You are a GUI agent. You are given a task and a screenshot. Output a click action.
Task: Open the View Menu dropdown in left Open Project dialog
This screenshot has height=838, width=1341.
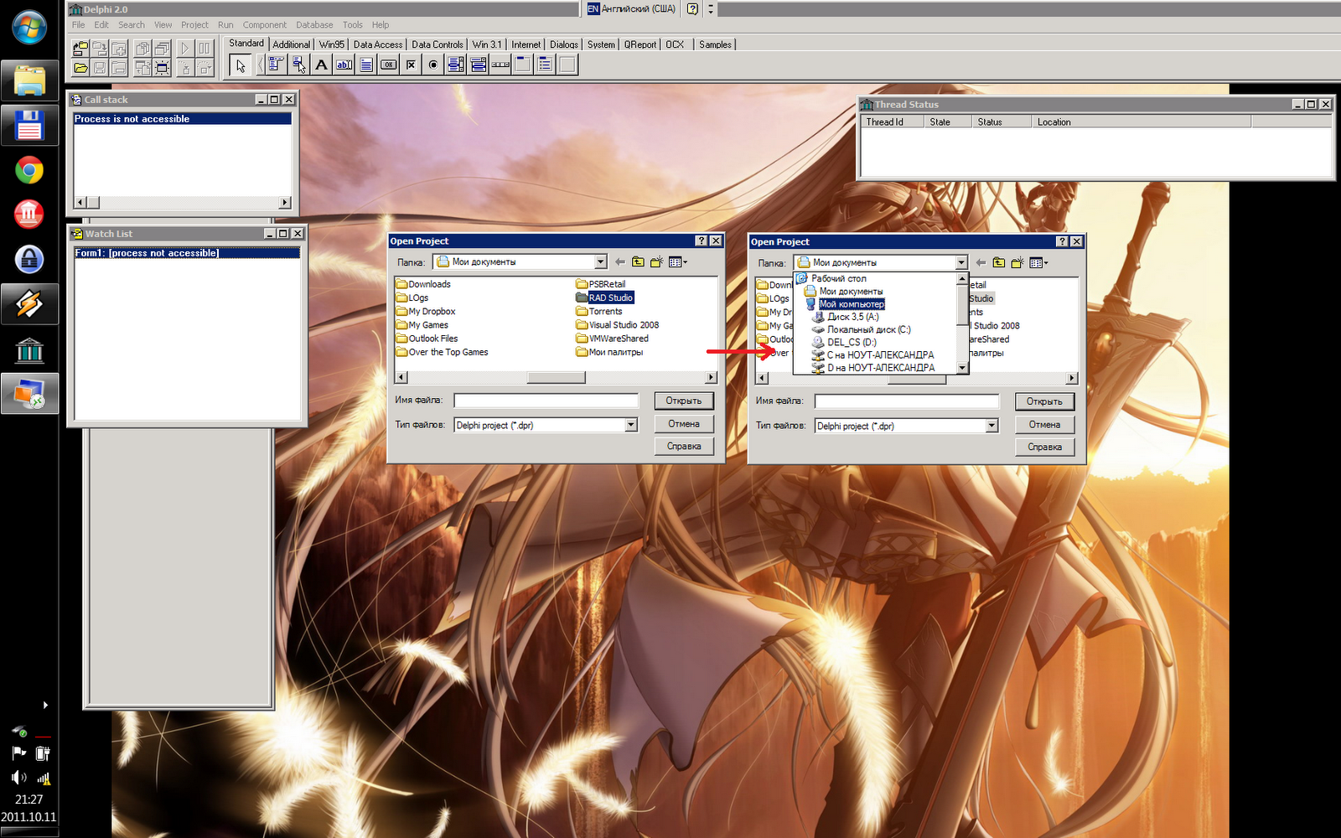[x=678, y=262]
